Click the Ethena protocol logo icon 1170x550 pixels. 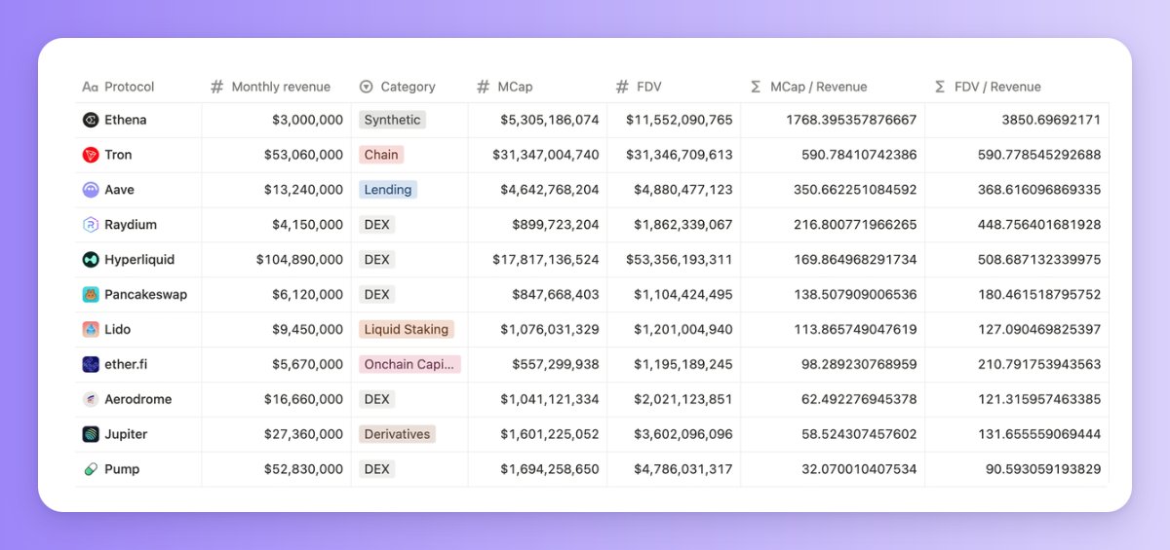coord(91,120)
